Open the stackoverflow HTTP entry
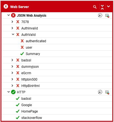 (x=32, y=118)
